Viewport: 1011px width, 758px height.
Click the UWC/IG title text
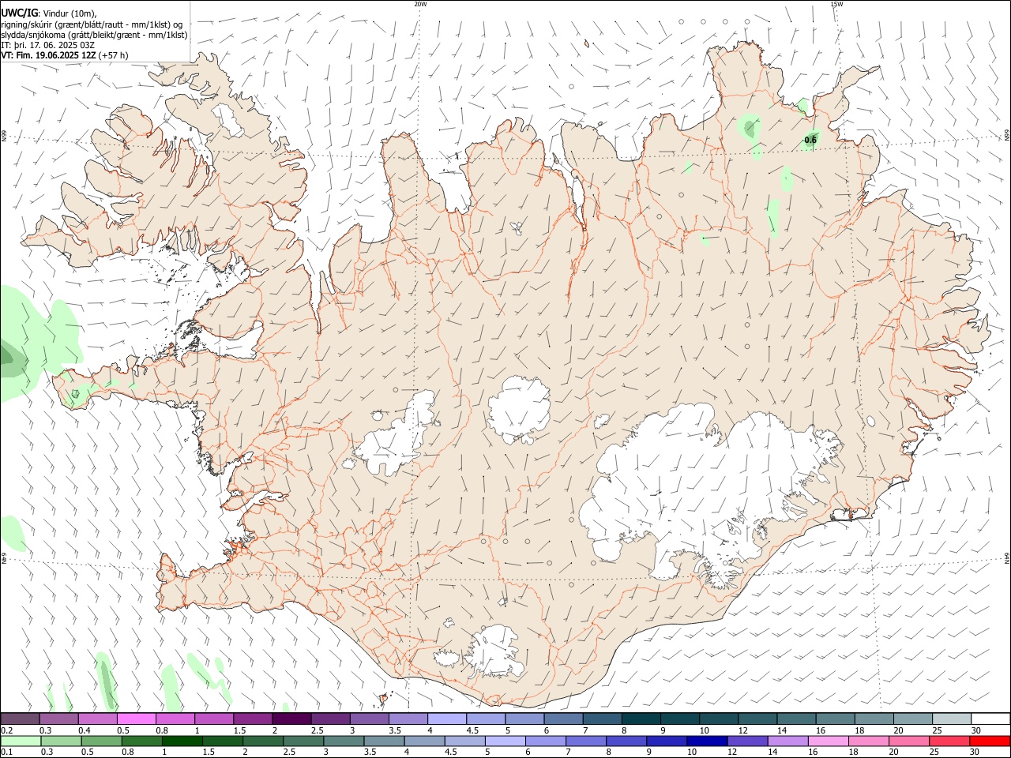(18, 12)
